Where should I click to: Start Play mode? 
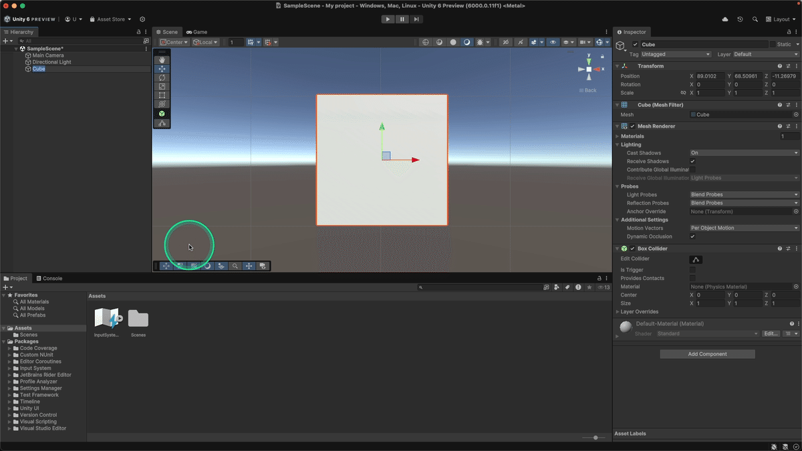click(x=388, y=19)
